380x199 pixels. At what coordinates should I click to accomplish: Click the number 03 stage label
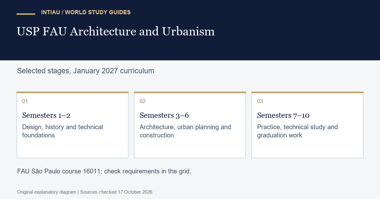[260, 101]
